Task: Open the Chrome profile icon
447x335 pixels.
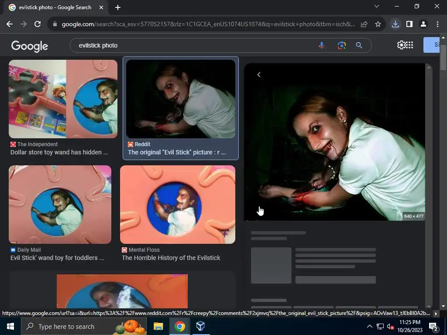Action: 423,24
